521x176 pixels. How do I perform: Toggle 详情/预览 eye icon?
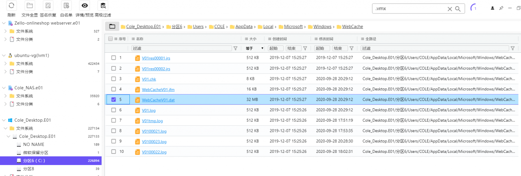pyautogui.click(x=85, y=6)
